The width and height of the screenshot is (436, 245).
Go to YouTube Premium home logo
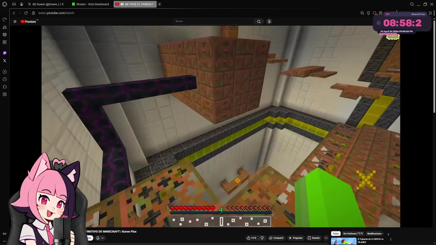(29, 21)
